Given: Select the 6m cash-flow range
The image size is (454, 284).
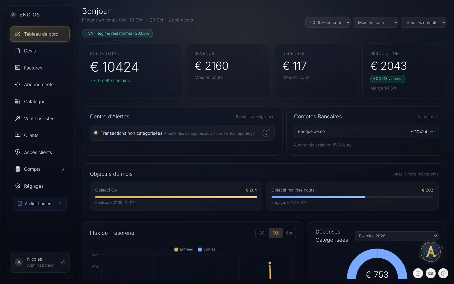Looking at the screenshot, I should pyautogui.click(x=289, y=233).
